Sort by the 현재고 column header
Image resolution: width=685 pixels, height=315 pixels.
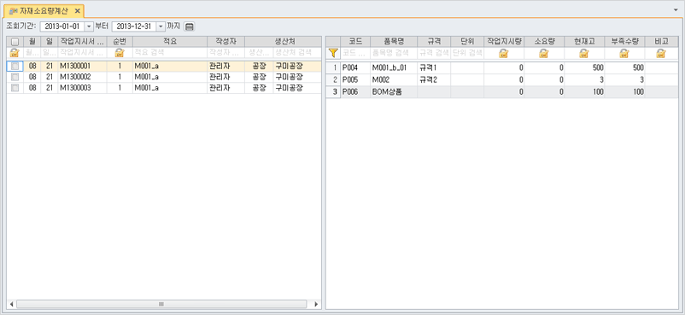click(x=583, y=42)
